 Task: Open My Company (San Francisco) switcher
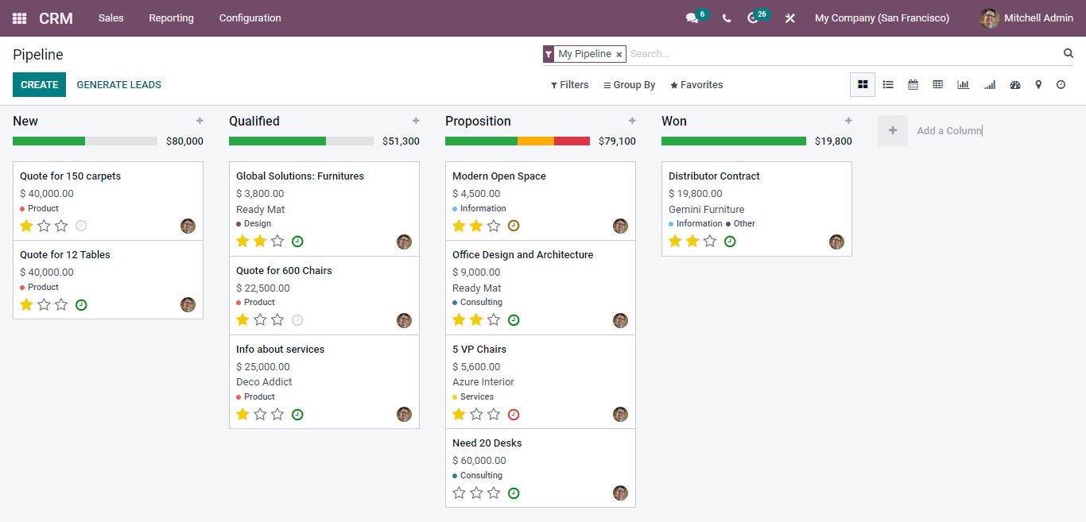point(882,18)
